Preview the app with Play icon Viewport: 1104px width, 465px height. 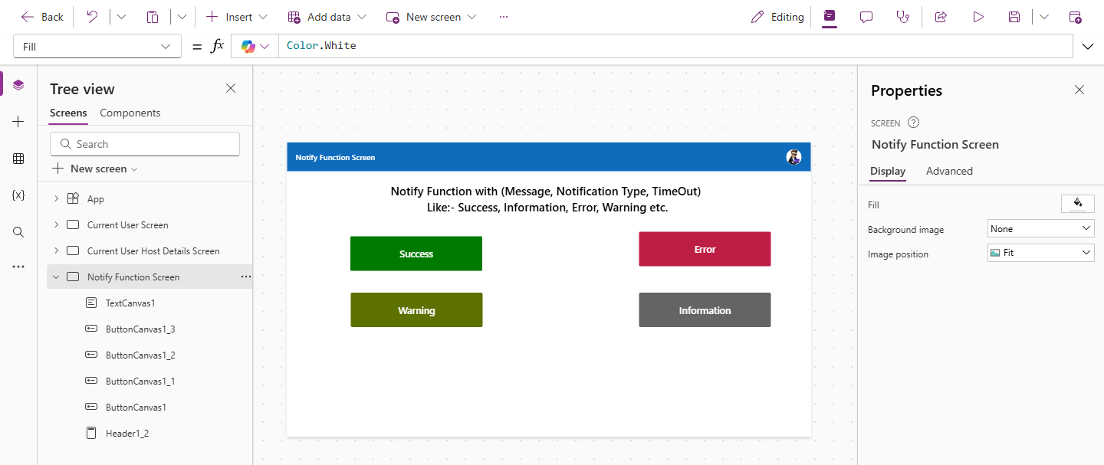click(x=978, y=17)
